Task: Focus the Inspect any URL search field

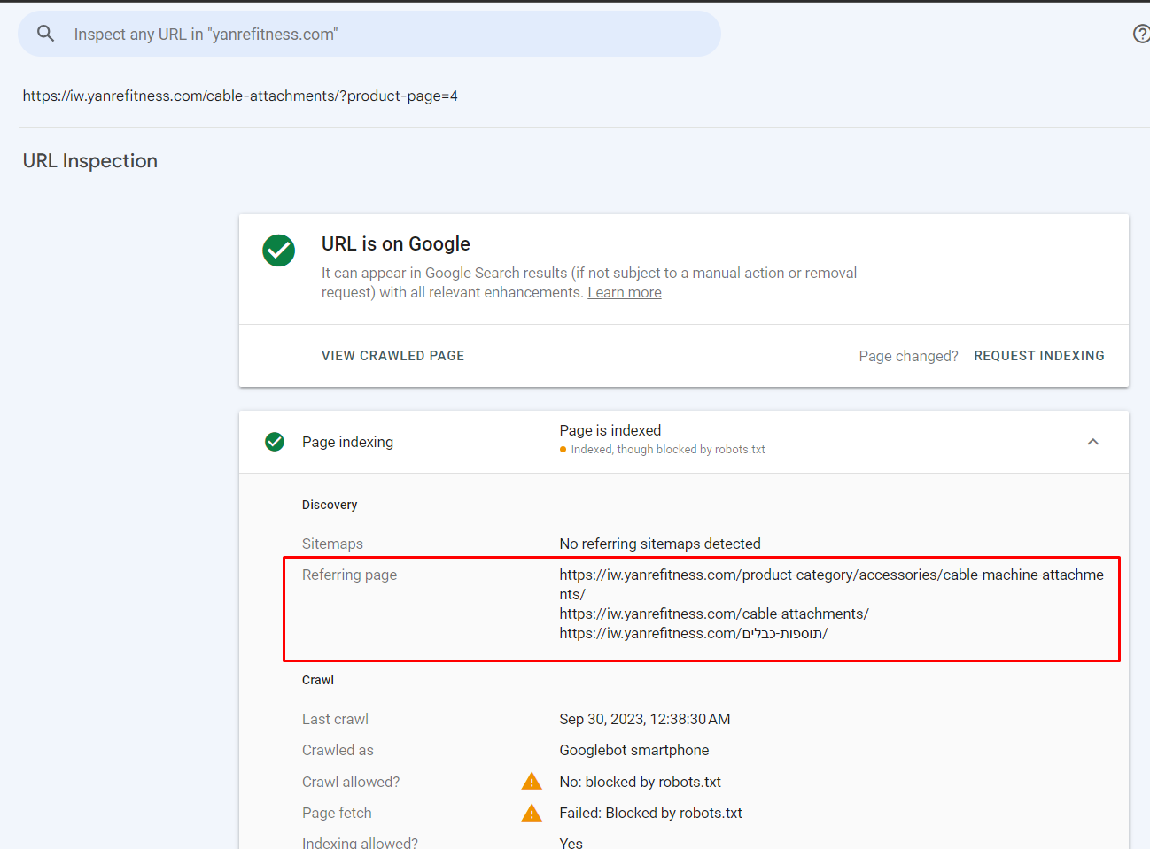Action: click(369, 34)
